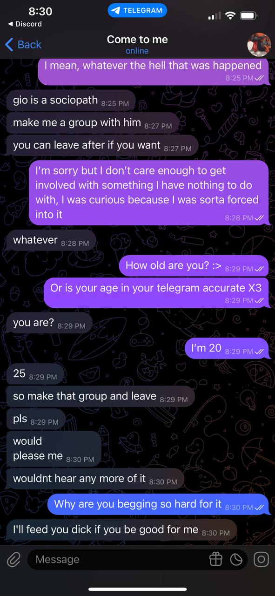Open chat info via 'Come to me' title
This screenshot has width=275, height=596.
coord(137,40)
